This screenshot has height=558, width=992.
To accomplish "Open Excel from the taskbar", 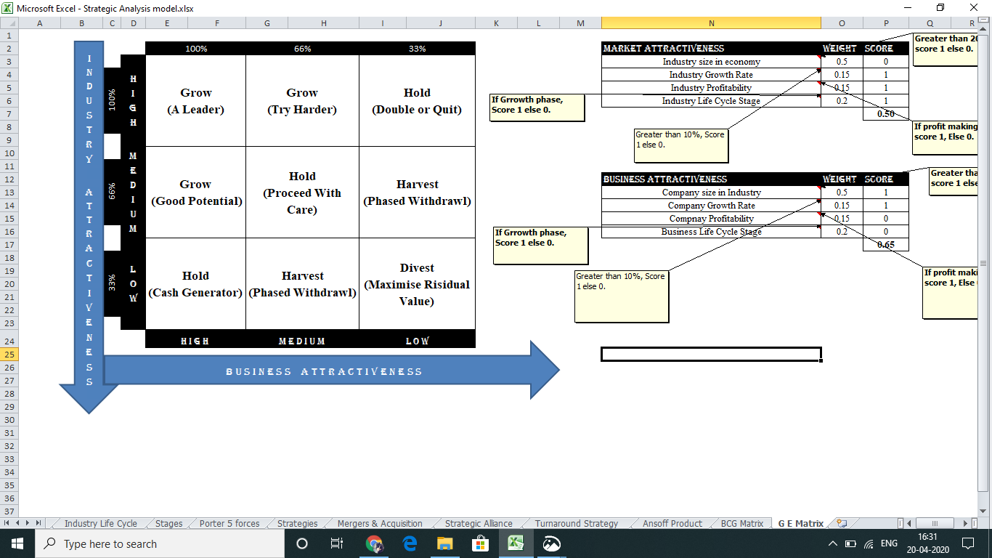I will [x=516, y=543].
